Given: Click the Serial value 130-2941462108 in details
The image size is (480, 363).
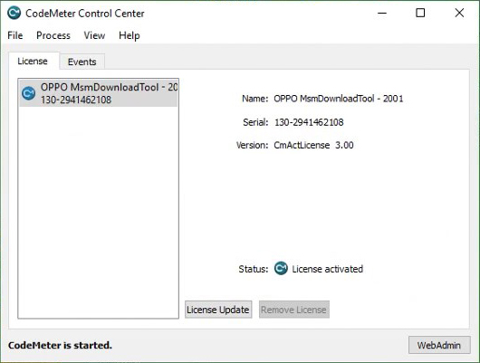Looking at the screenshot, I should [309, 122].
